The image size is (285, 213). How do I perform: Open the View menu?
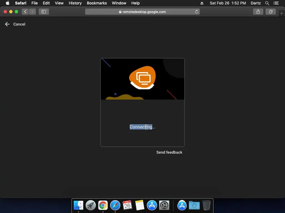click(x=59, y=3)
